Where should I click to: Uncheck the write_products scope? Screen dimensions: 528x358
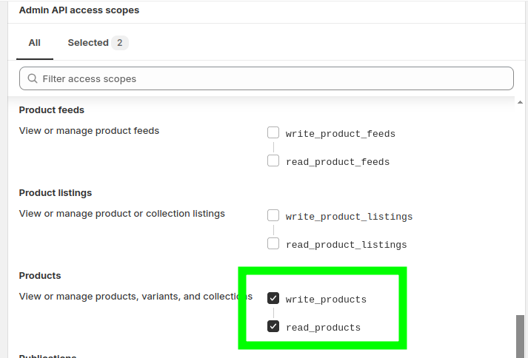pos(273,299)
